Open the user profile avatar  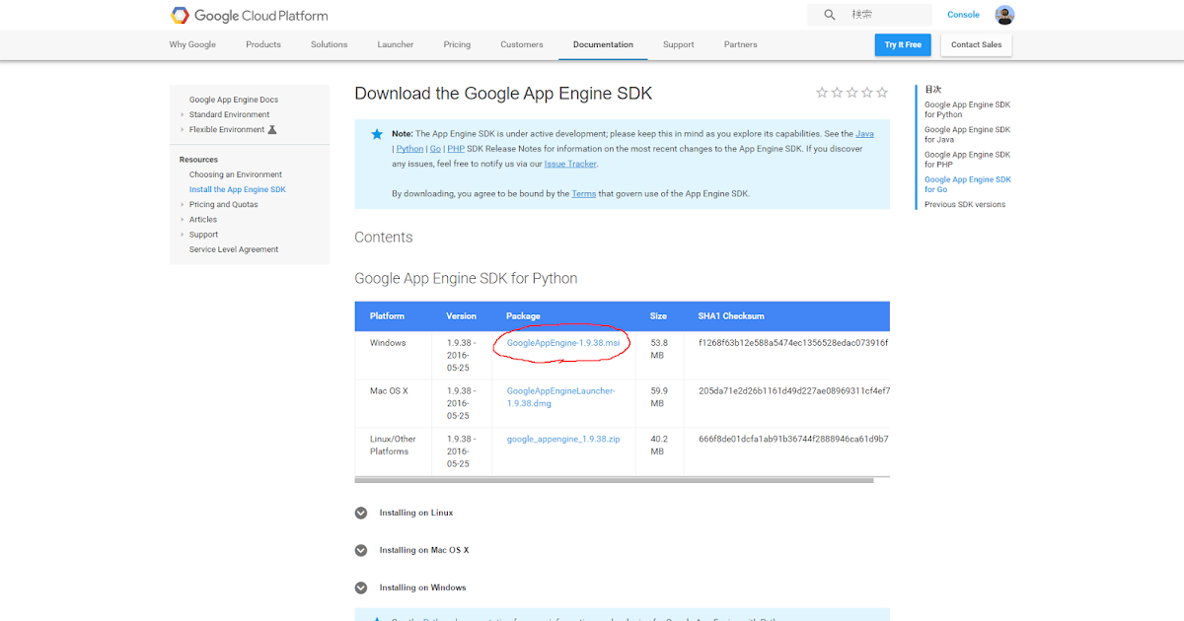[1004, 15]
